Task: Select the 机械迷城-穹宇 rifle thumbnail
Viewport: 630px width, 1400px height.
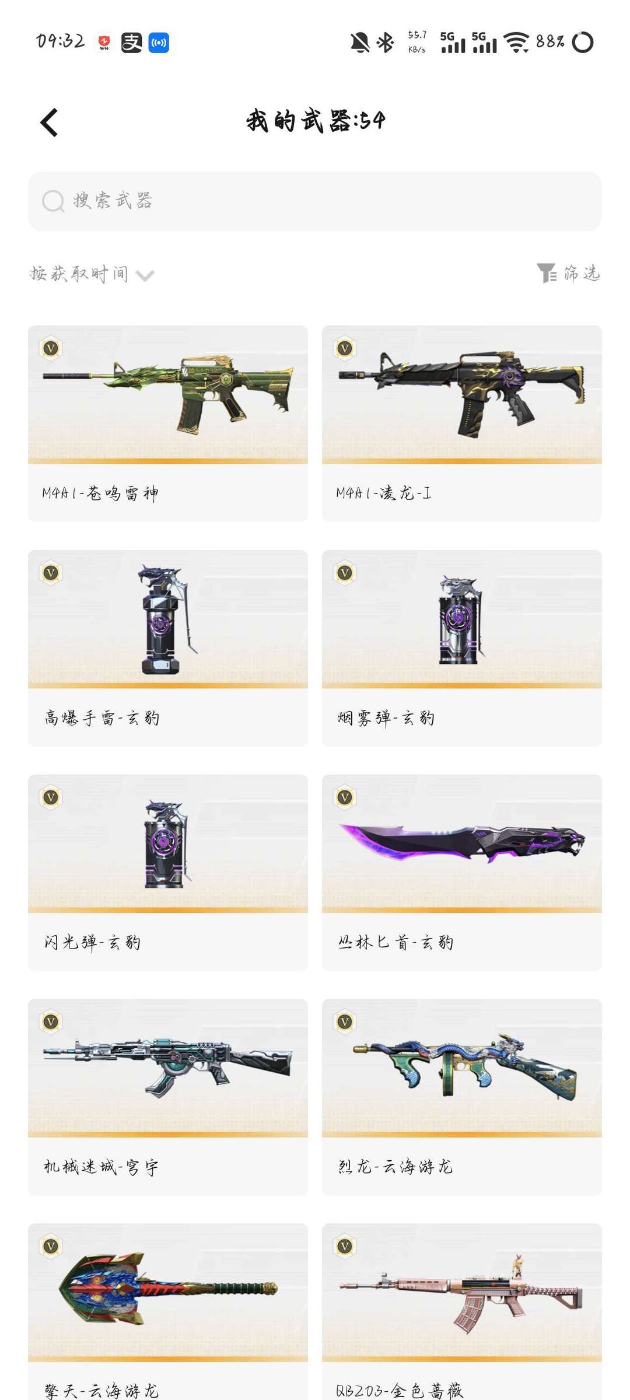Action: [168, 1068]
